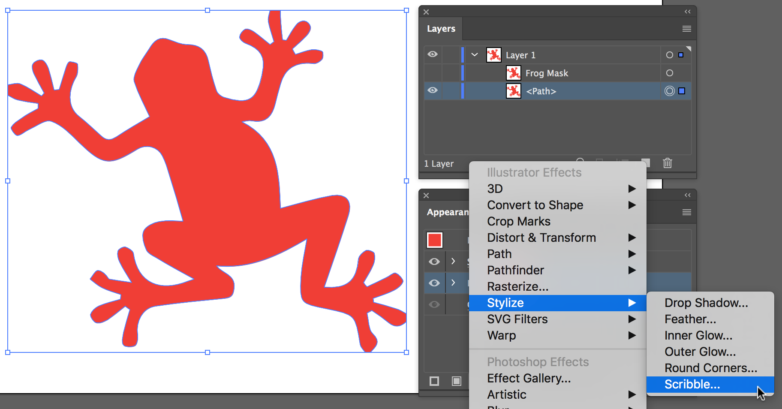Click the red swatch in Appearance panel

pos(435,240)
